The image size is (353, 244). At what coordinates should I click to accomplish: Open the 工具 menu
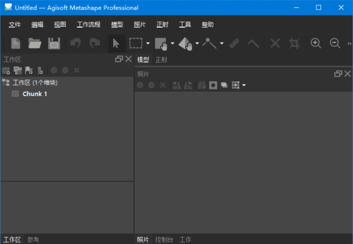185,24
